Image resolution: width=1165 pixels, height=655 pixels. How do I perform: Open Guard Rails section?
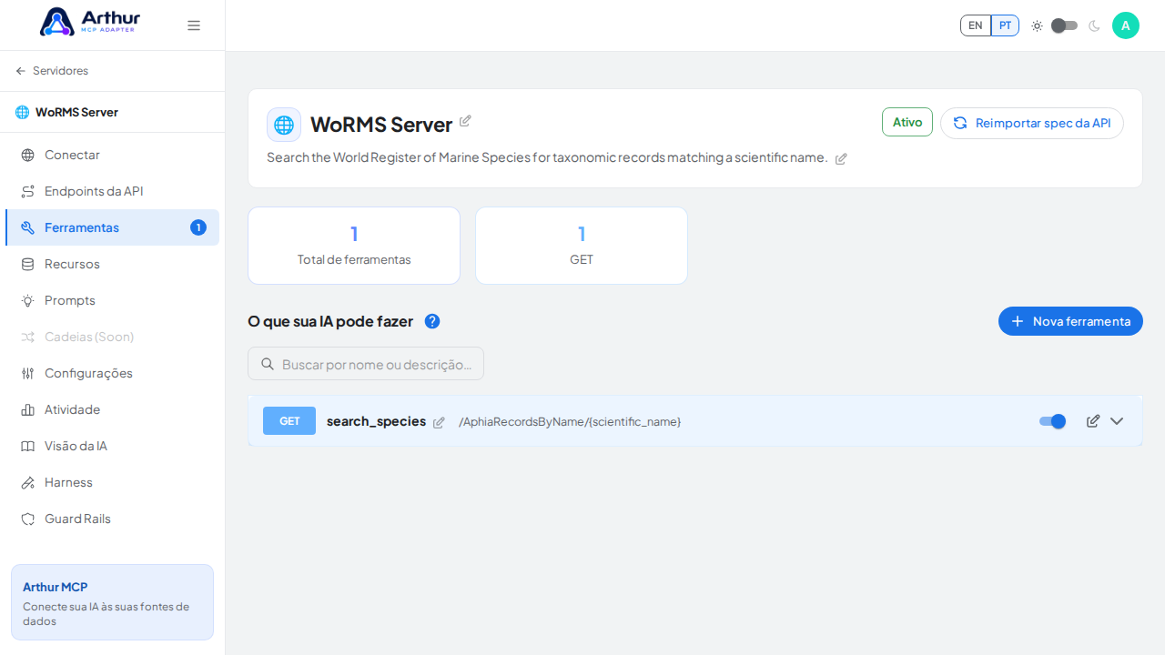click(112, 519)
